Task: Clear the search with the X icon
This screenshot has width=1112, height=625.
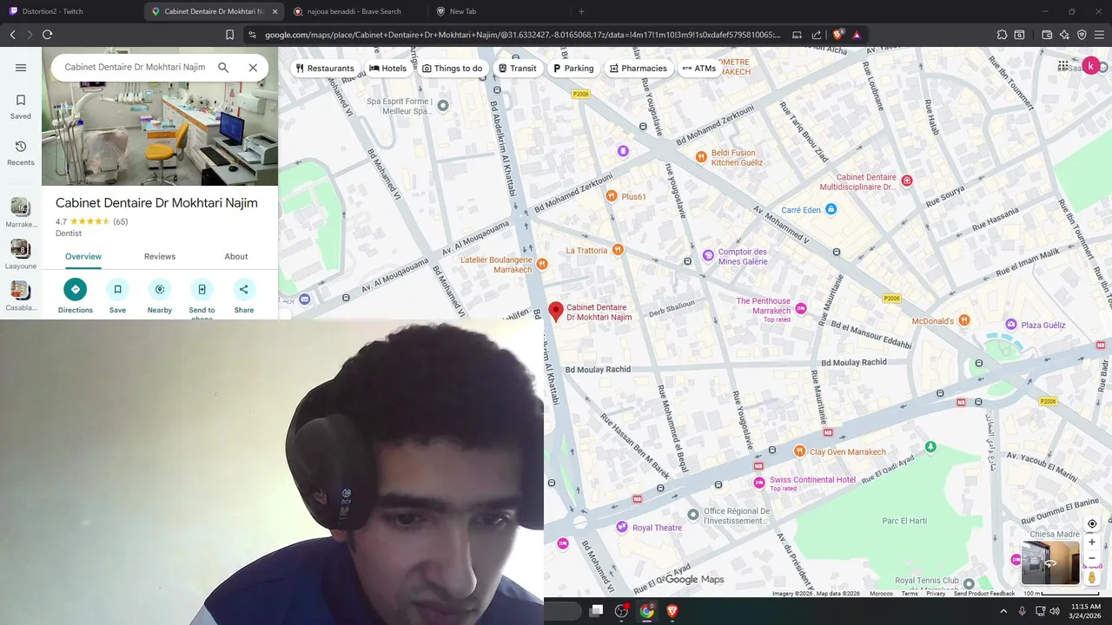Action: (253, 67)
